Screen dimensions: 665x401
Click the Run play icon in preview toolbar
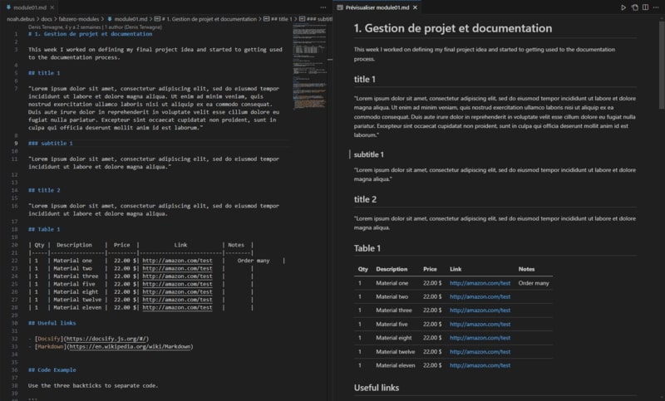pyautogui.click(x=623, y=7)
